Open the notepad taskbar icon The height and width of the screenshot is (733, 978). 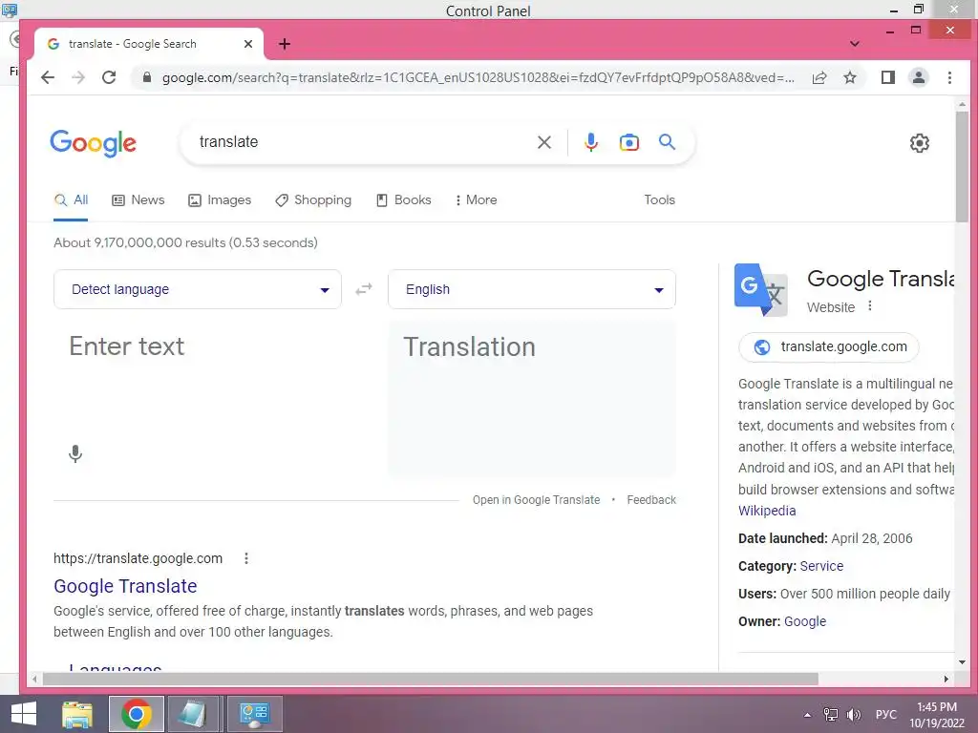click(195, 714)
